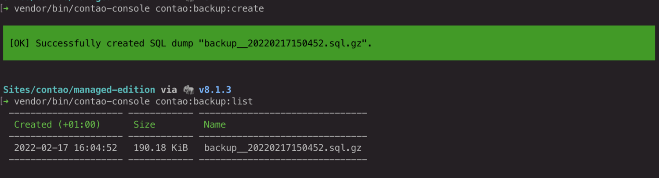
Task: Click the v8.1.3 version label
Action: click(215, 90)
